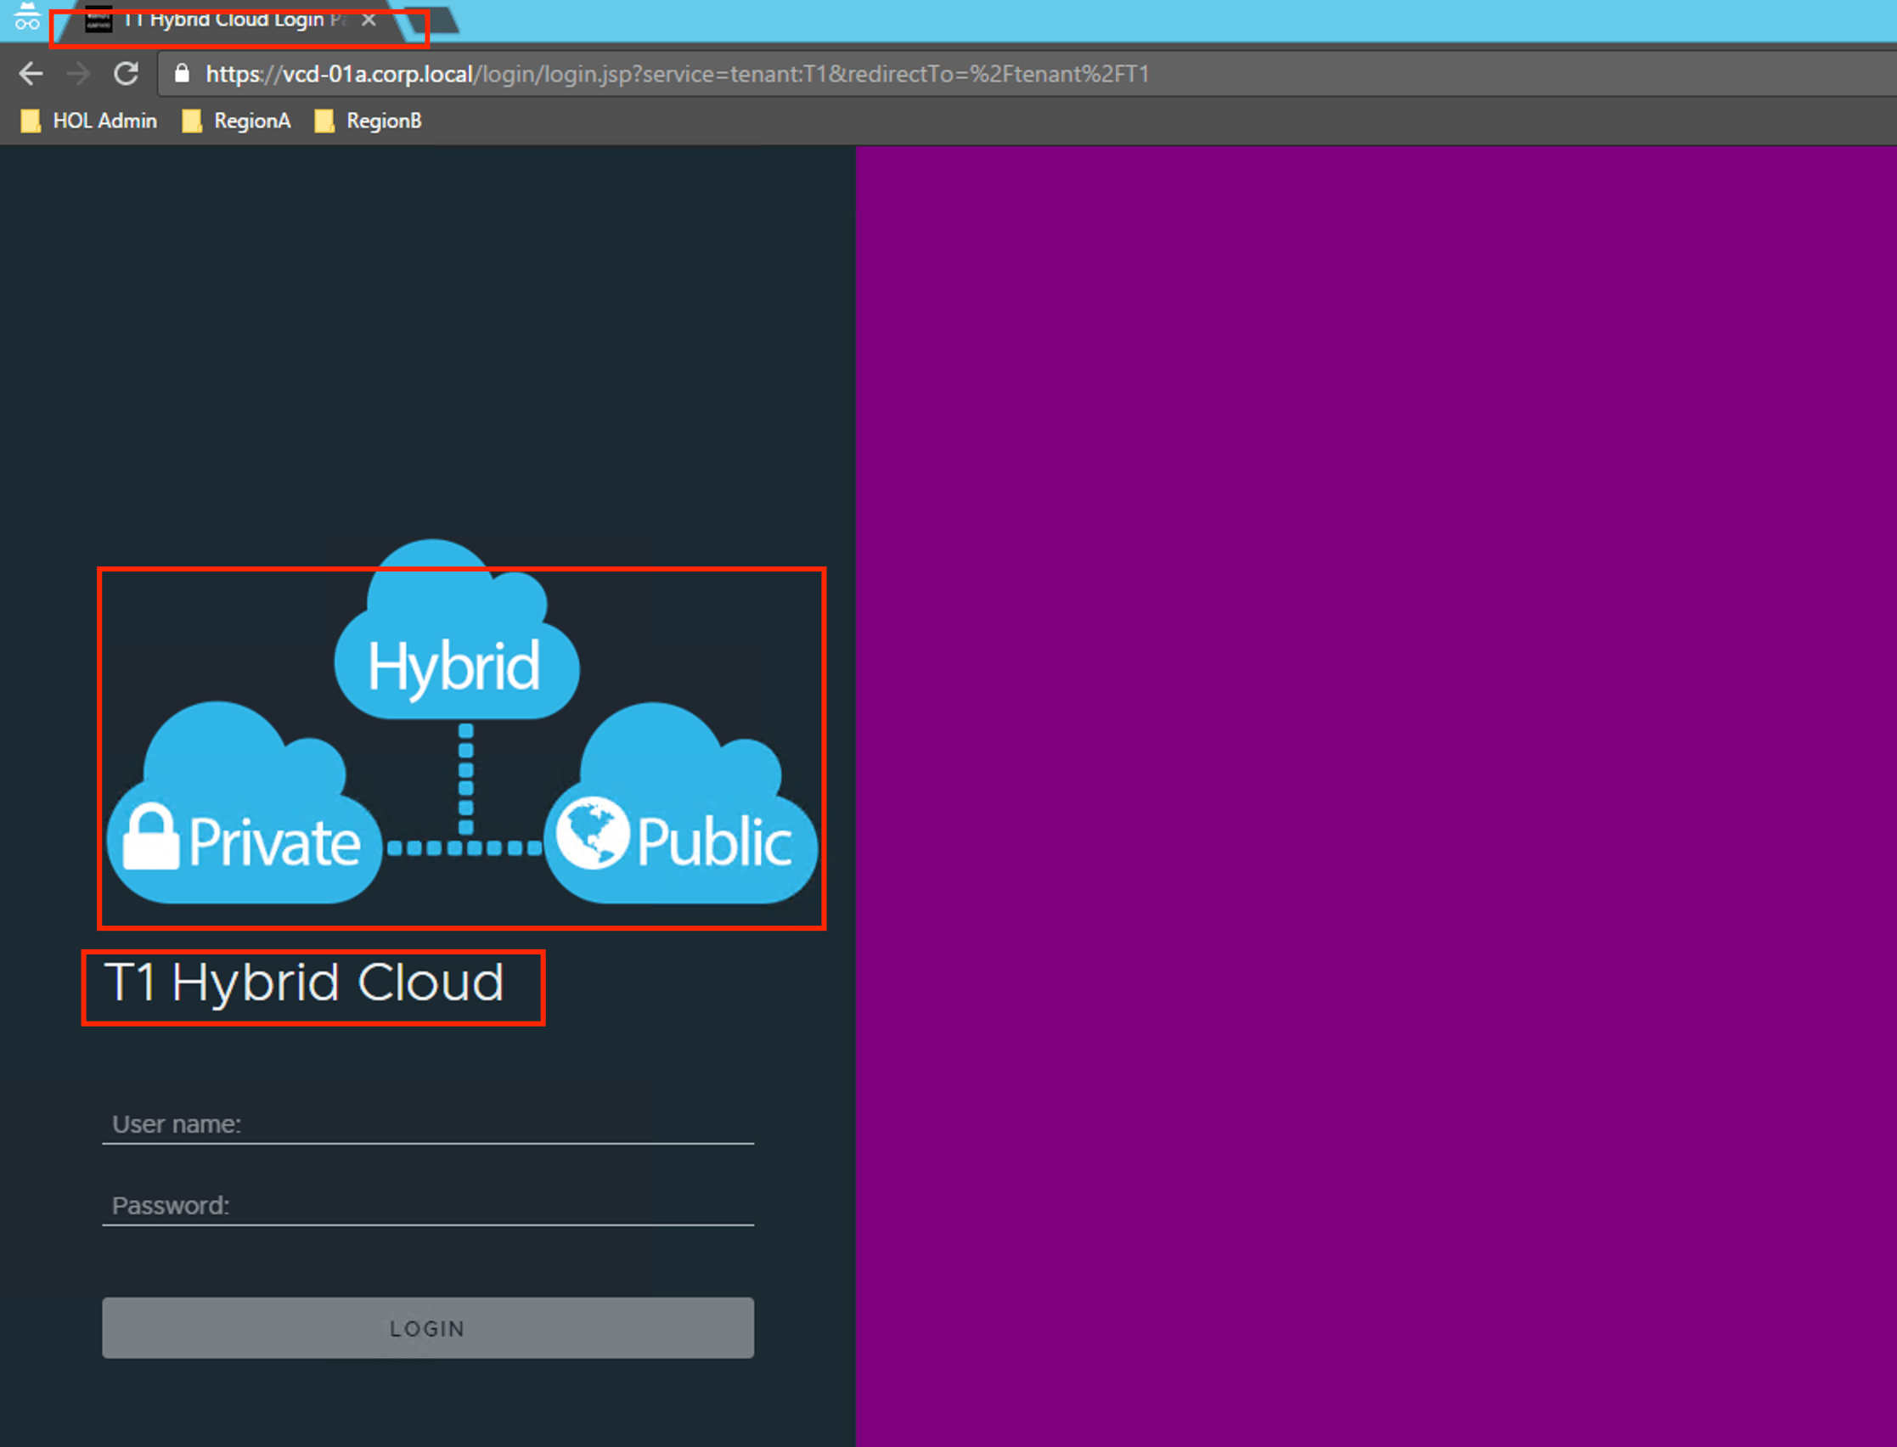Focus the Password field
Viewport: 1897px width, 1447px height.
click(428, 1205)
